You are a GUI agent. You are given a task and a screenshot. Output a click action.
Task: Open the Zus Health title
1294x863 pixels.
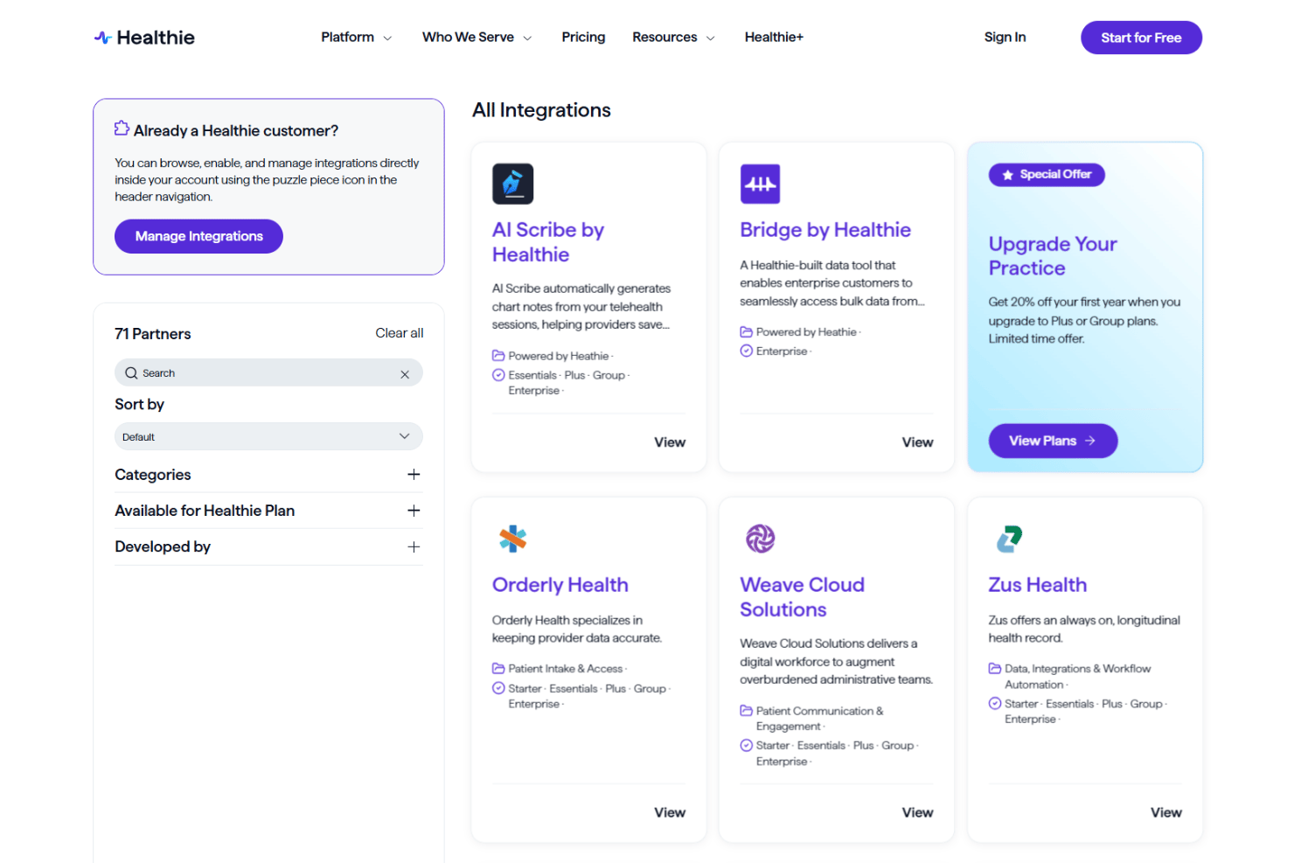click(x=1038, y=585)
